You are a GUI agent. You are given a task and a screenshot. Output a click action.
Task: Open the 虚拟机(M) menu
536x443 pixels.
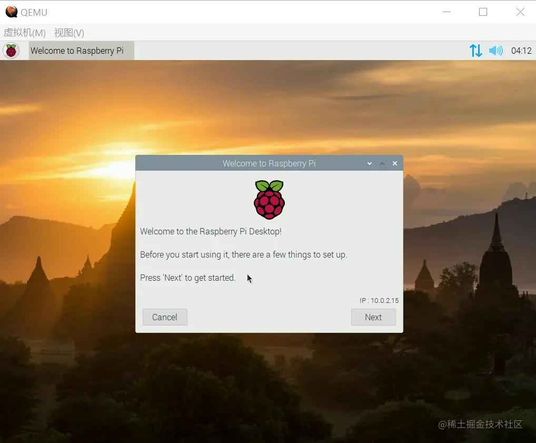[25, 33]
